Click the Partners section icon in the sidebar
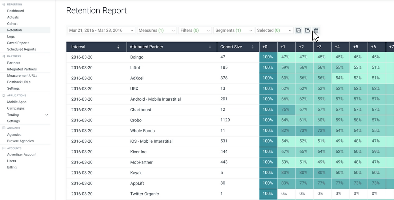The width and height of the screenshot is (394, 200). coord(4,56)
